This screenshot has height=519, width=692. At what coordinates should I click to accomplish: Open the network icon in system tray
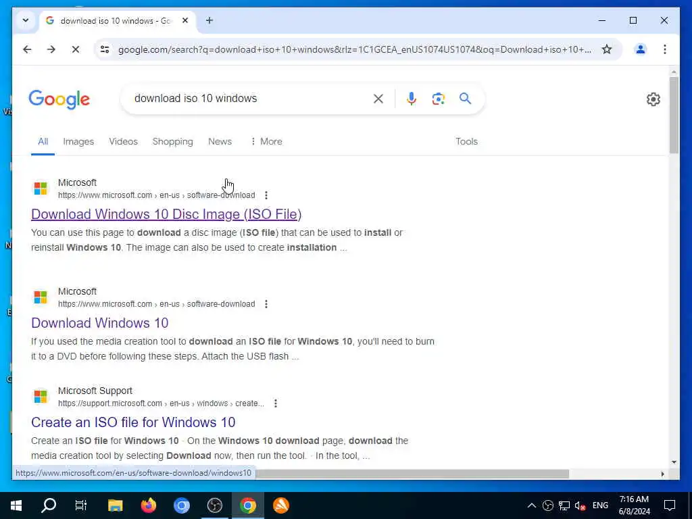tap(564, 505)
